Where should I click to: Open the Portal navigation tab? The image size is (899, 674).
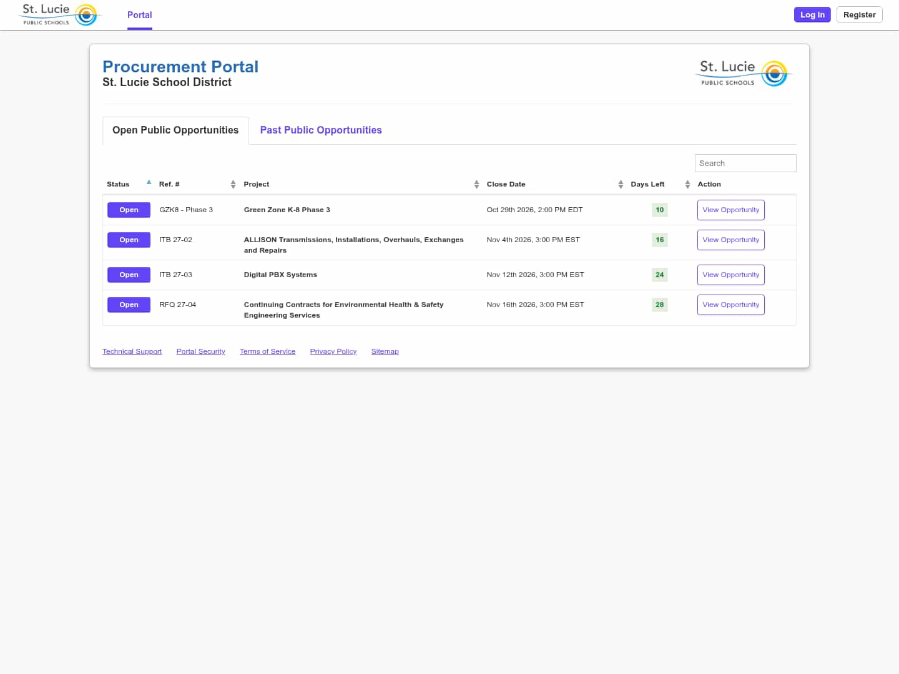tap(140, 15)
